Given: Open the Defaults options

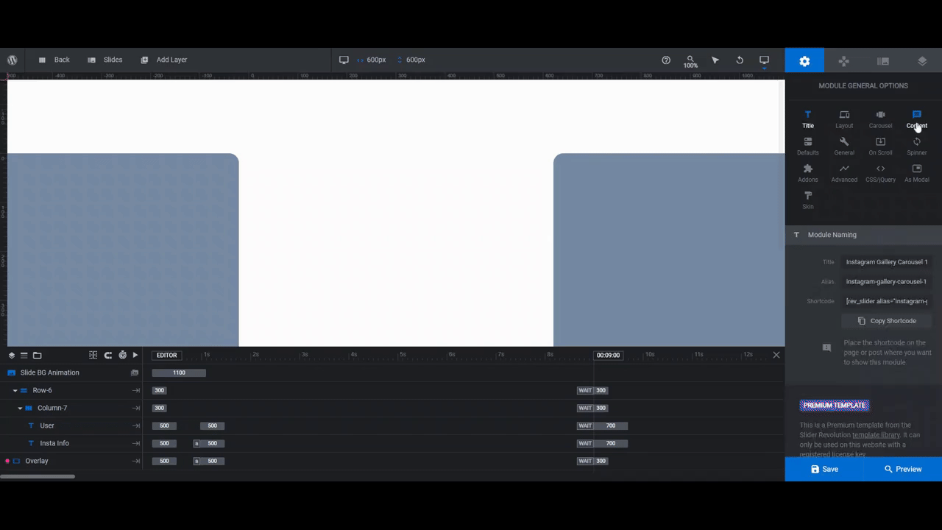Looking at the screenshot, I should tap(808, 146).
